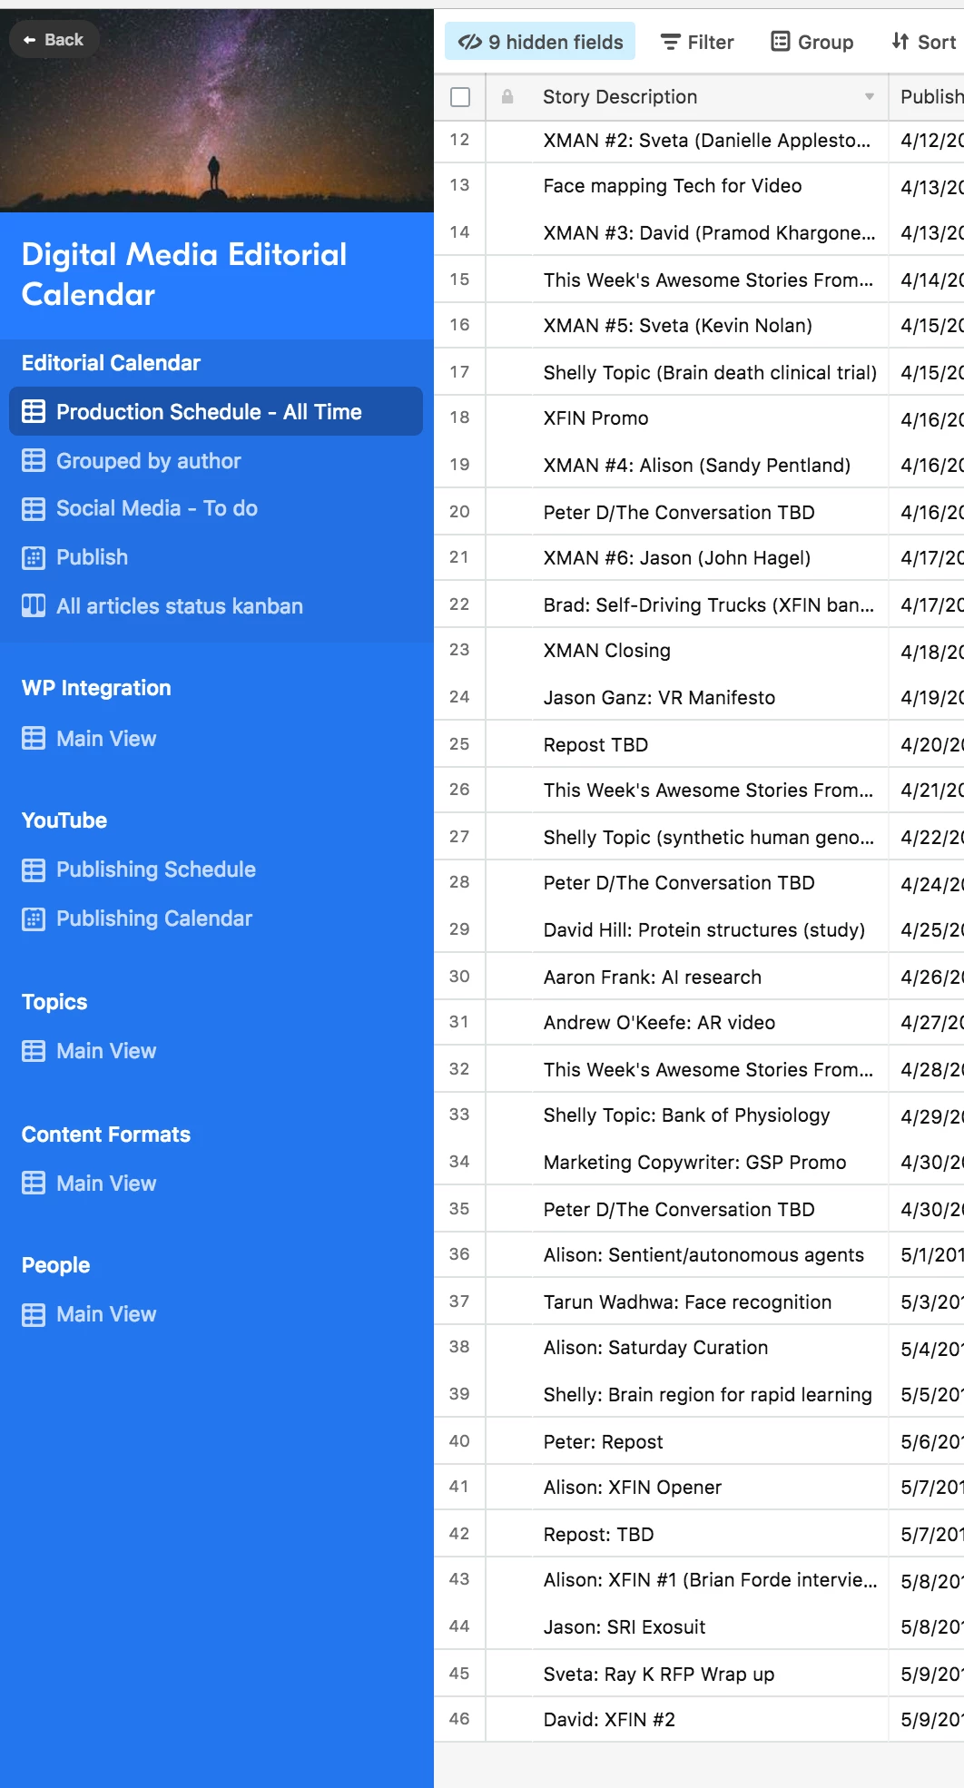Click the Back arrow button
Screen dimensions: 964x1788
pyautogui.click(x=54, y=40)
